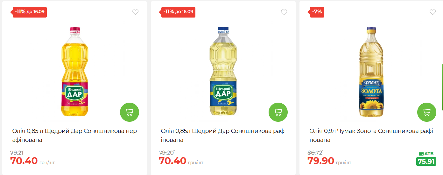This screenshot has width=443, height=175.
Task: Click the АТБ card icon label
Action: coord(426,154)
